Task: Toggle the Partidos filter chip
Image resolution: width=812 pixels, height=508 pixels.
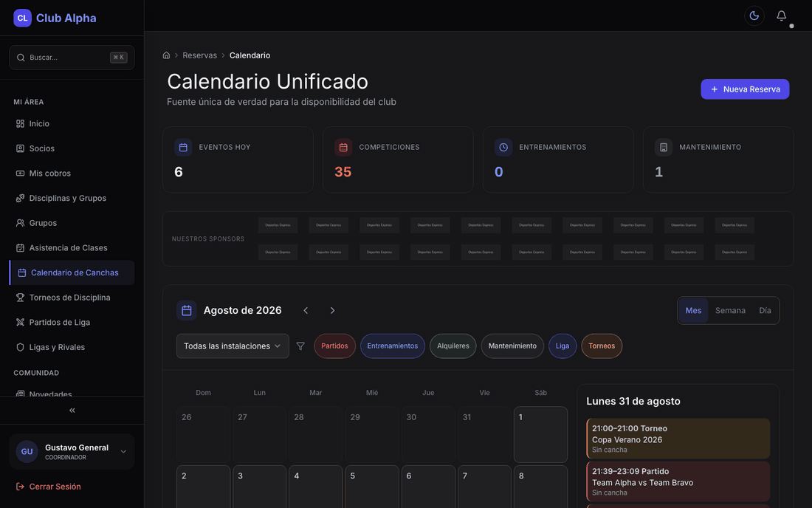Action: 334,346
